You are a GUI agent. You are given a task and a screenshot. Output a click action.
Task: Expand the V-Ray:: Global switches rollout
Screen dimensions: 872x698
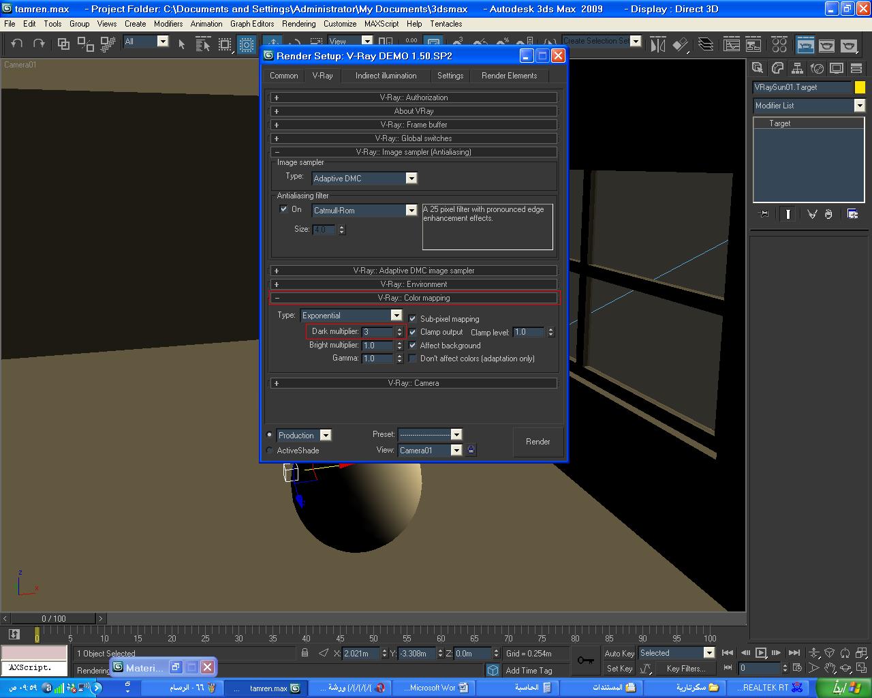pos(414,138)
